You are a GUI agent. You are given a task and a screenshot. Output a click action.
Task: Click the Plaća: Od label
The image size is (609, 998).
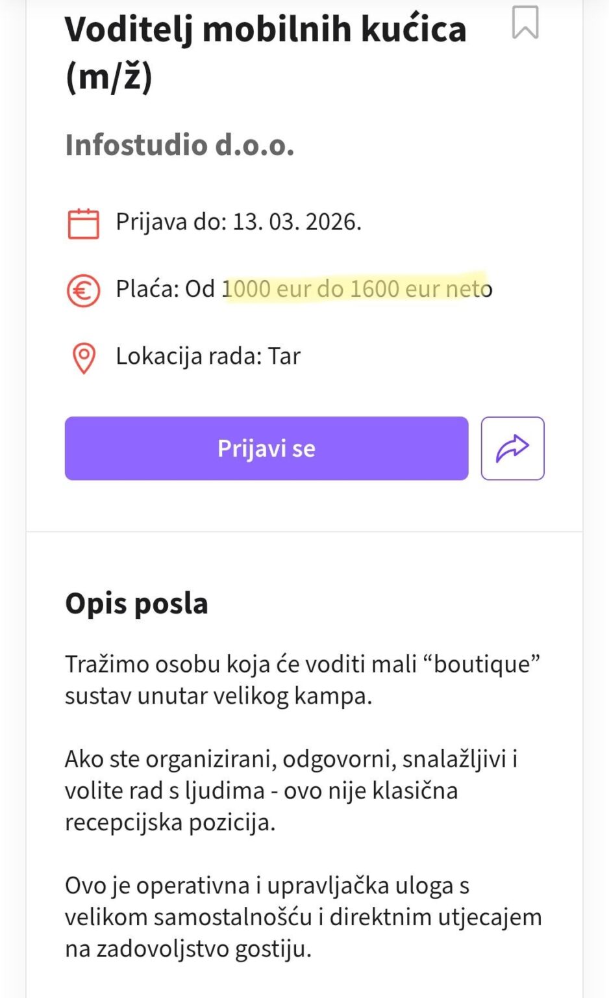[x=165, y=288]
